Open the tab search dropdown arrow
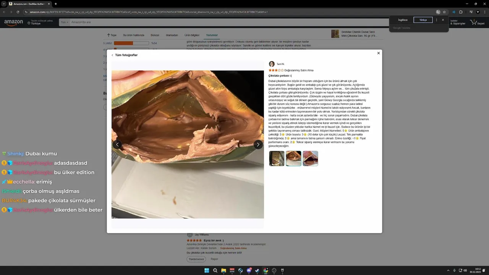489x275 pixels. coord(4,4)
